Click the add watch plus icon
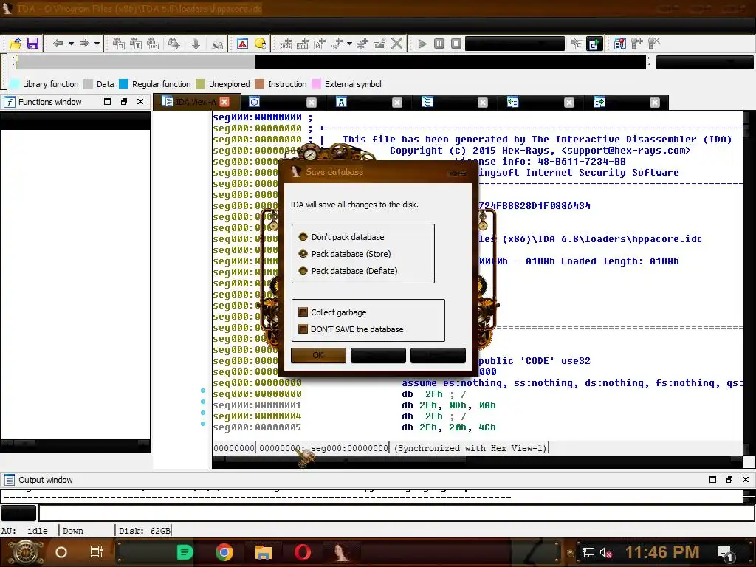This screenshot has height=567, width=756. point(636,44)
